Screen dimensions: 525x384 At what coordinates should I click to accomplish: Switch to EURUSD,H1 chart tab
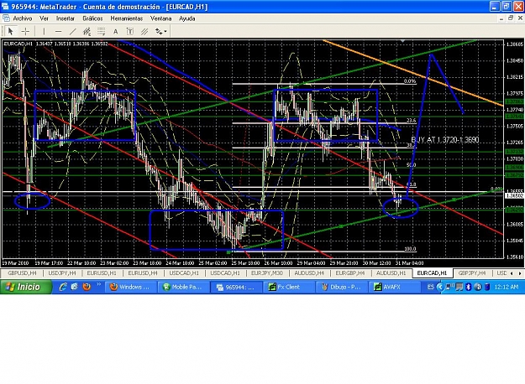point(102,273)
